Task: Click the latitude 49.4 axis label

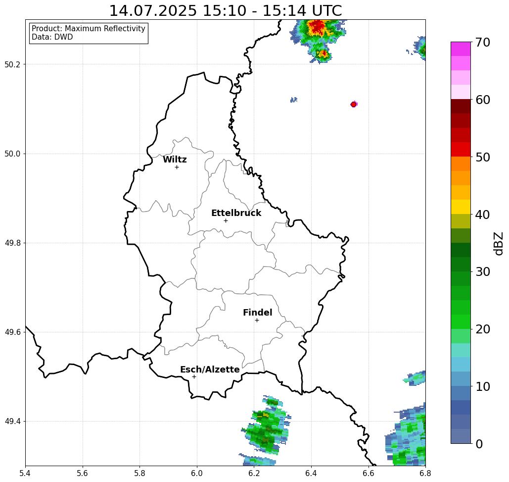Action: pos(12,421)
